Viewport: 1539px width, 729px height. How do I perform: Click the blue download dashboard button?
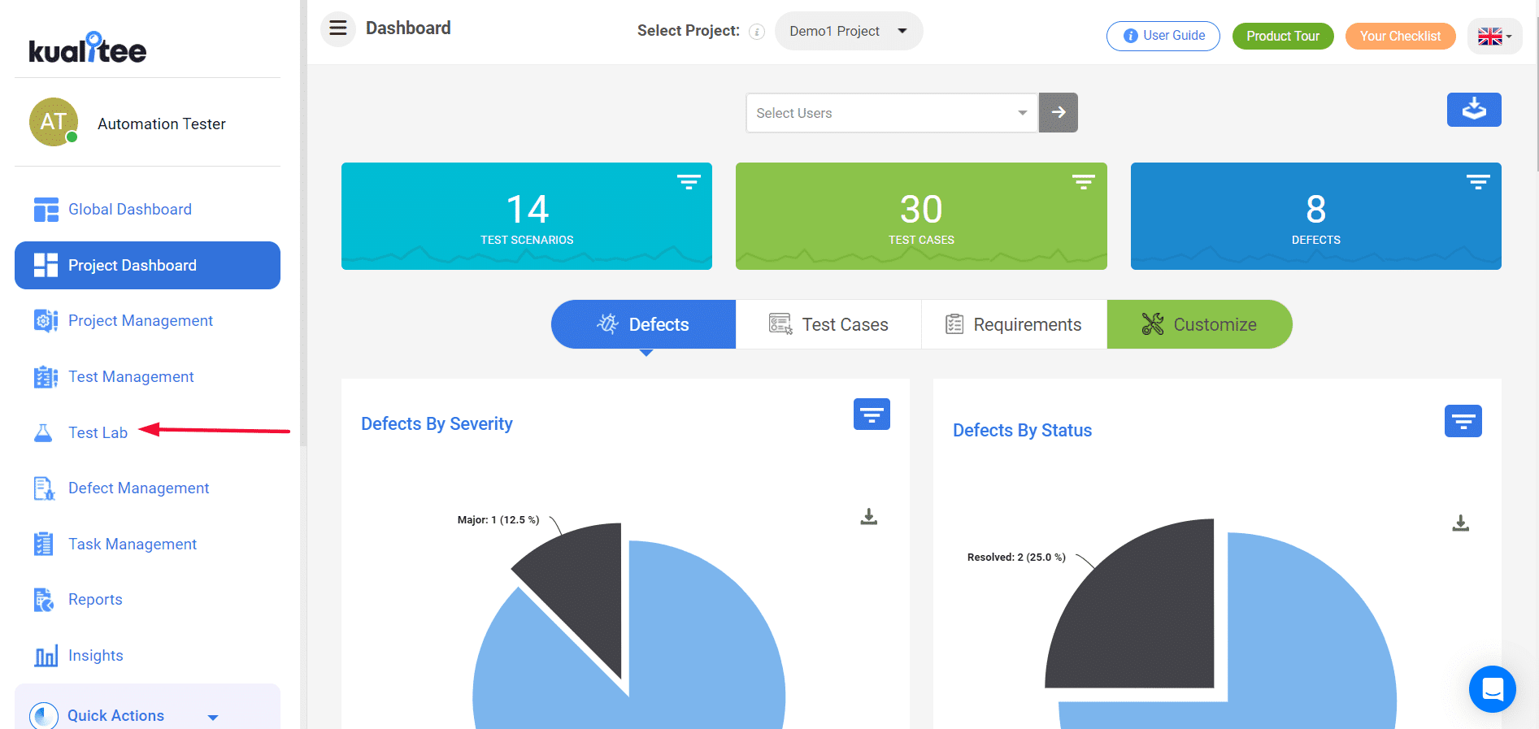(1474, 110)
